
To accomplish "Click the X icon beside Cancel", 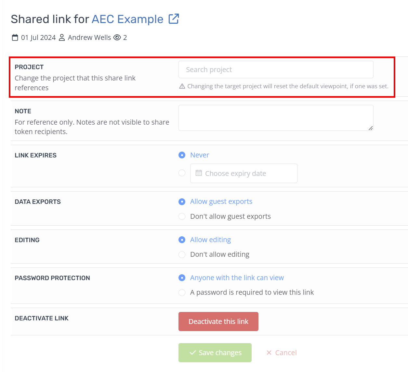I will click(269, 353).
